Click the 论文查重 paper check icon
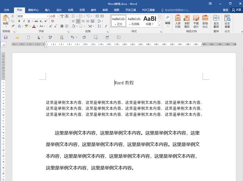 pyautogui.click(x=227, y=22)
